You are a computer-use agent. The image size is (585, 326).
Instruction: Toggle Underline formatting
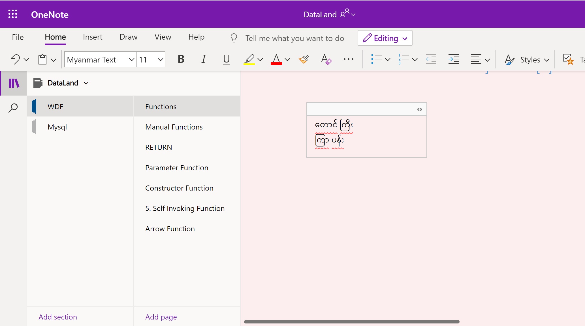tap(226, 59)
